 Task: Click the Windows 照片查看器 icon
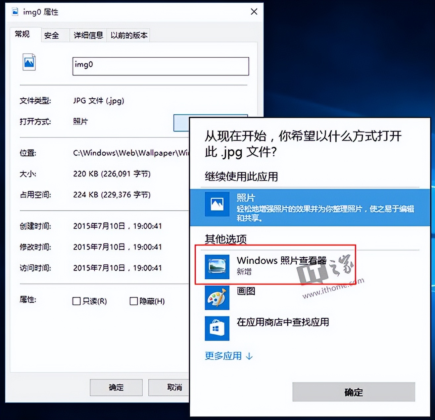tap(217, 267)
